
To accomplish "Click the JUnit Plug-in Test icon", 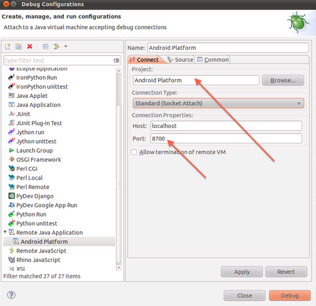I will tap(11, 123).
